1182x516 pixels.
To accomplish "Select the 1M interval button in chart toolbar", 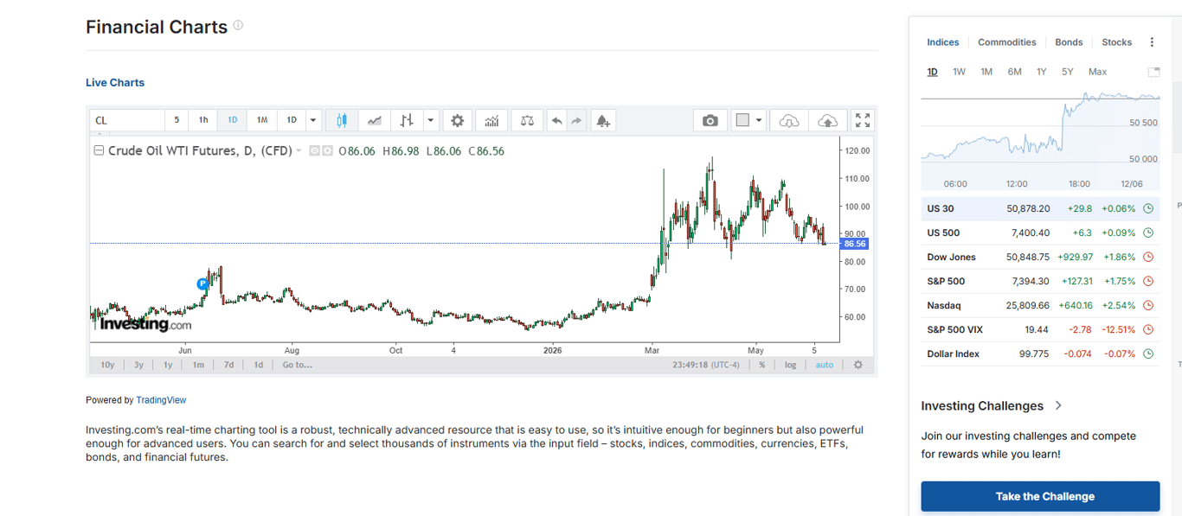I will pyautogui.click(x=261, y=120).
